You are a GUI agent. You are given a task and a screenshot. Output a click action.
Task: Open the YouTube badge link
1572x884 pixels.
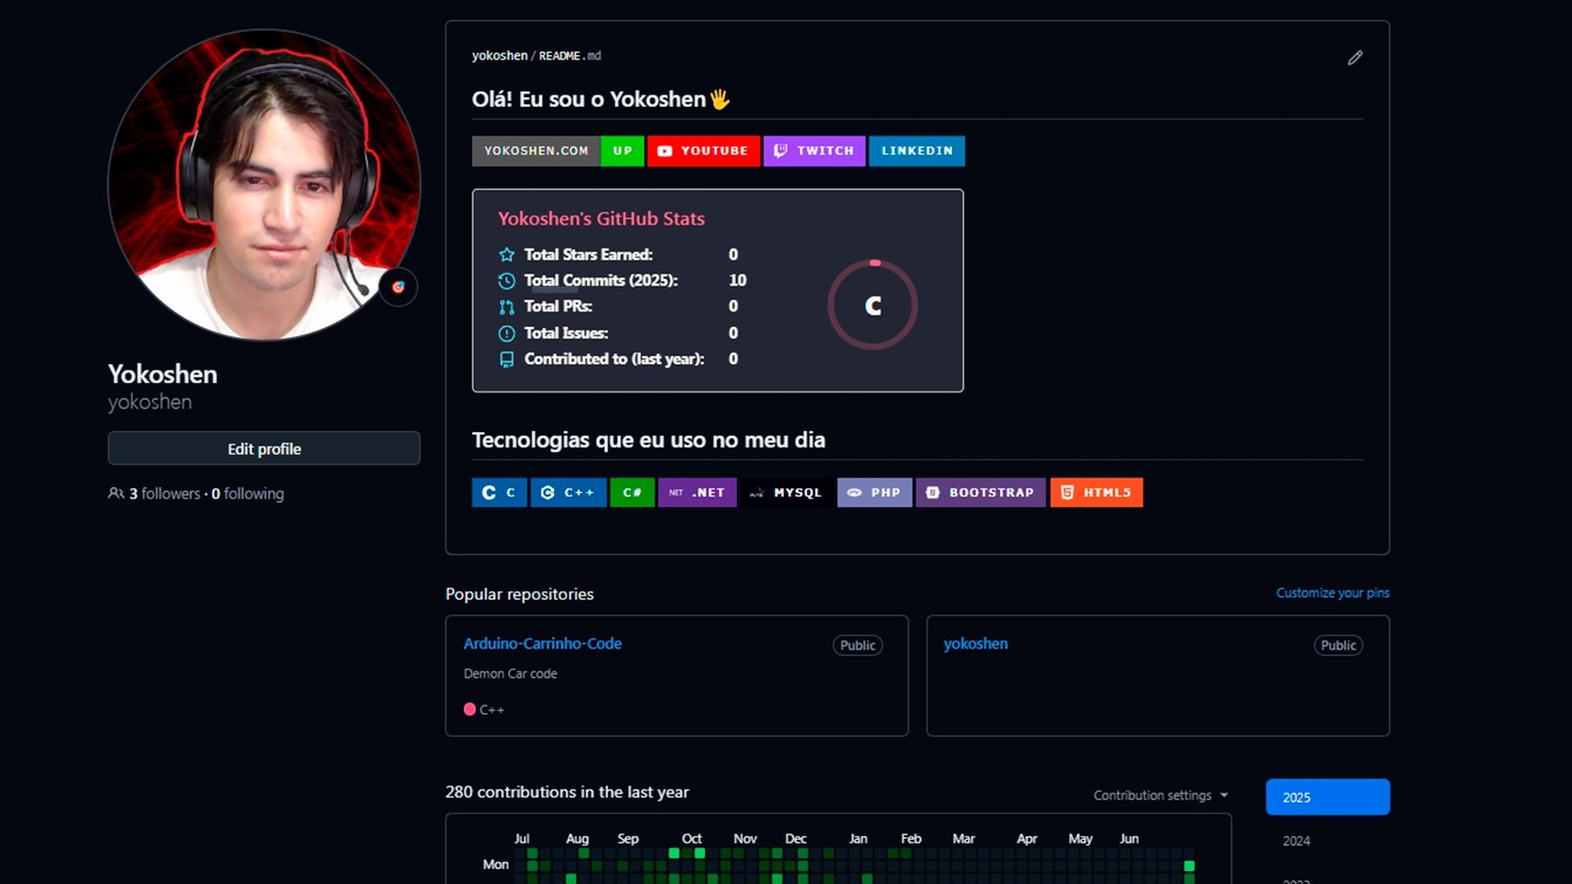point(703,151)
